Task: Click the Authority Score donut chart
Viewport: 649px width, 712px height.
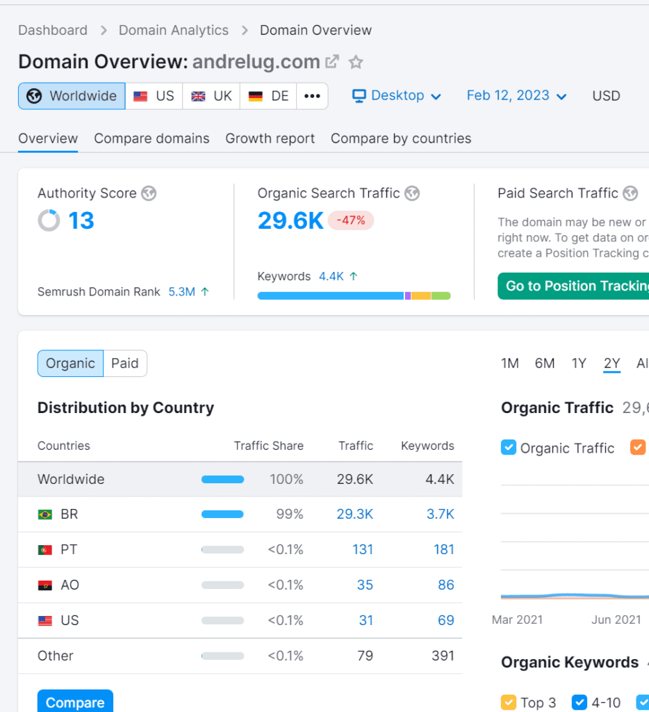Action: [49, 220]
